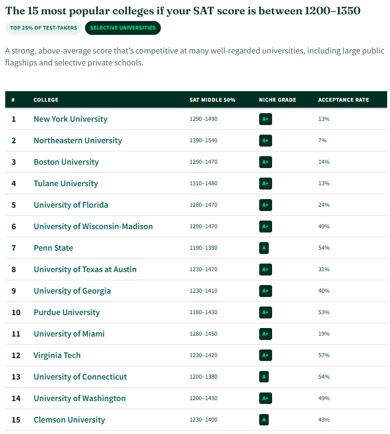This screenshot has height=434, width=390.
Task: Open the University of Georgia link
Action: click(x=72, y=291)
